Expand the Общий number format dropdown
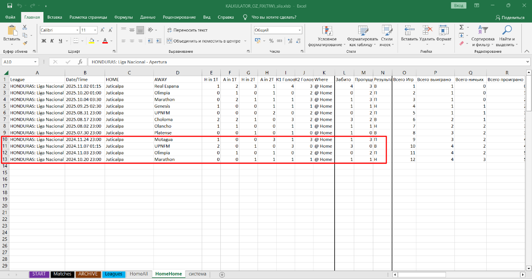The width and height of the screenshot is (532, 279). click(x=300, y=30)
